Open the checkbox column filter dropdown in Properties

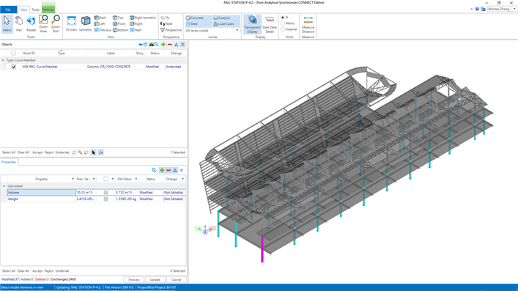point(112,179)
